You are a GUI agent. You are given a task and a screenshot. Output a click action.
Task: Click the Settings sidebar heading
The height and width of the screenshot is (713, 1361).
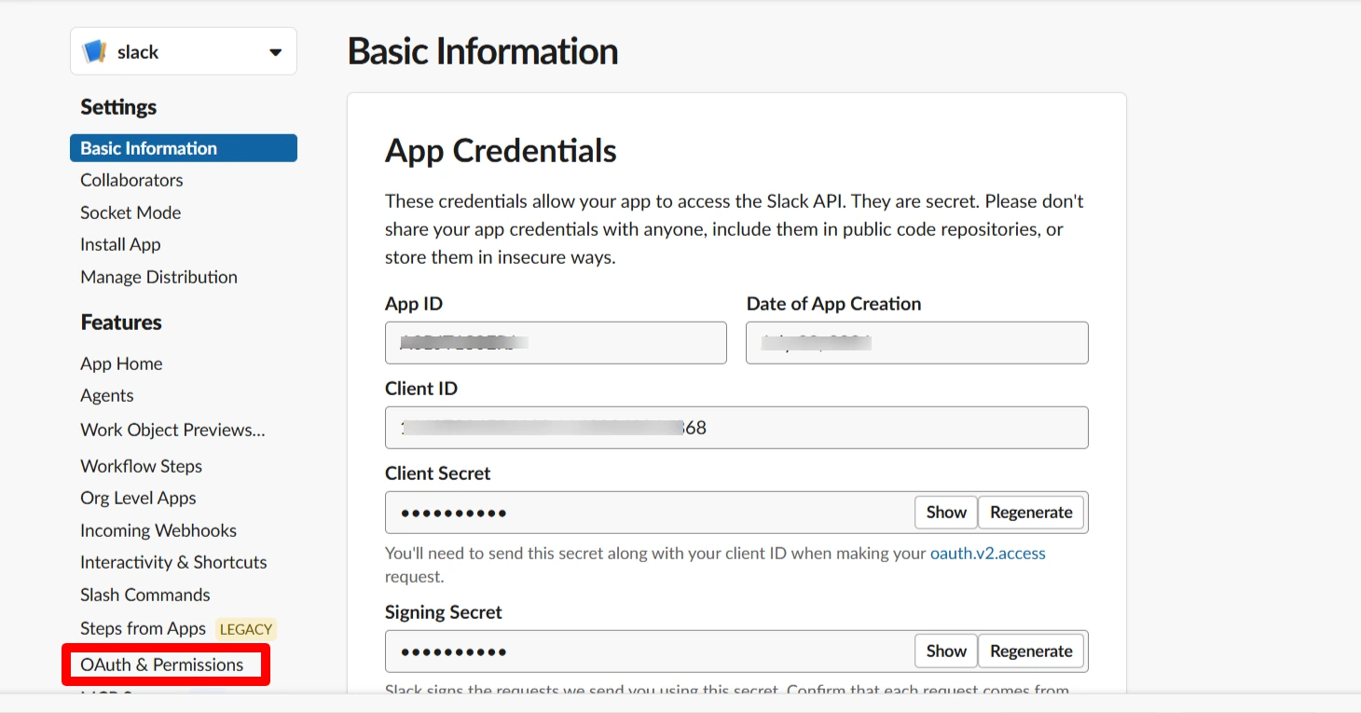(x=118, y=107)
